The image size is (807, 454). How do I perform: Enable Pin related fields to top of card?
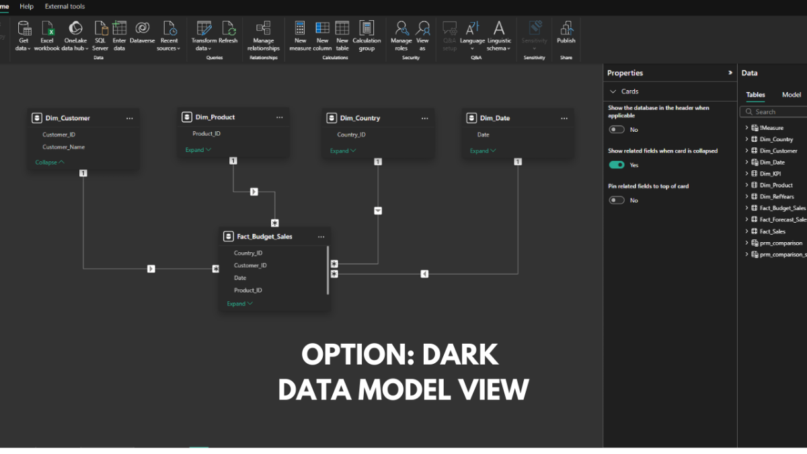617,200
